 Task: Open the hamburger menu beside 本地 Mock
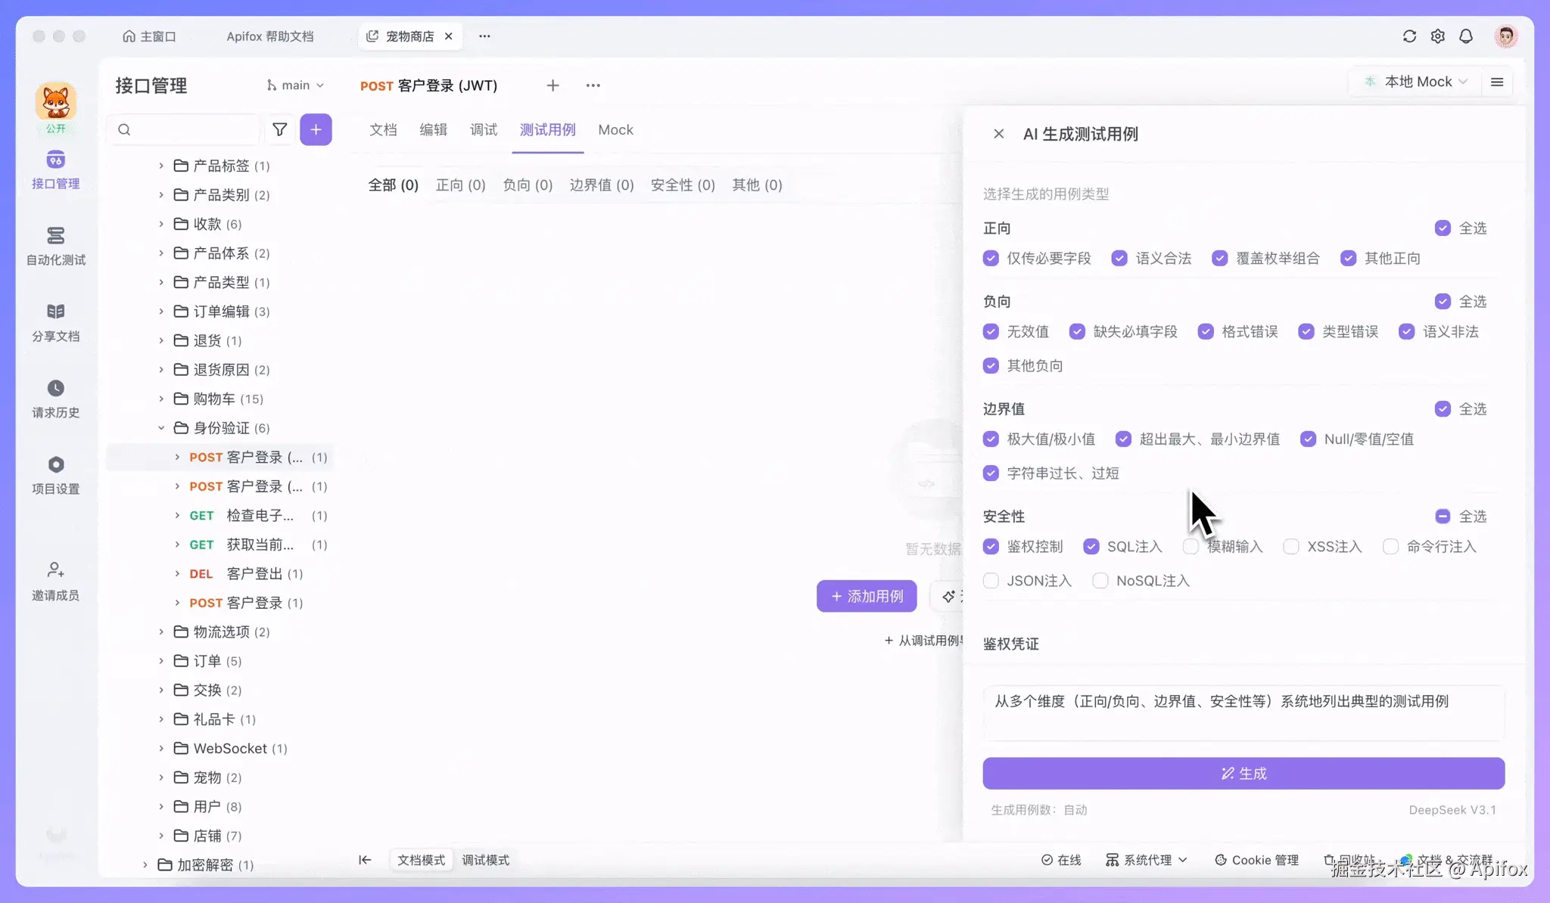pyautogui.click(x=1497, y=82)
